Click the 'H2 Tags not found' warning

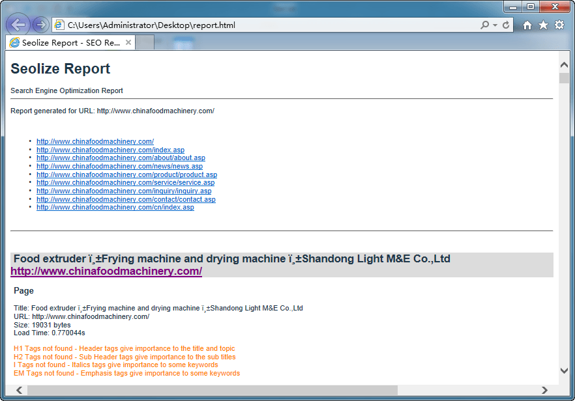(x=125, y=357)
